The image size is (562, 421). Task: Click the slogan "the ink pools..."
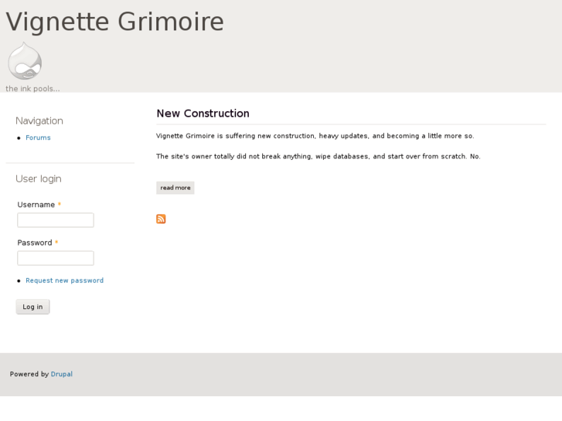point(32,89)
